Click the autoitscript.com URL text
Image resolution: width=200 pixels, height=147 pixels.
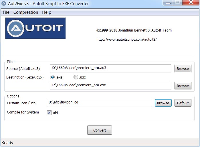coord(126,40)
